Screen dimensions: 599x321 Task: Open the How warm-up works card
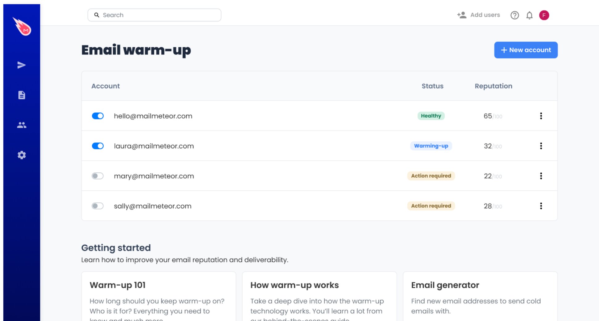click(x=319, y=296)
